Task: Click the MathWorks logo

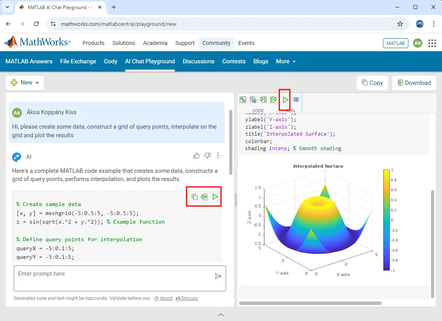Action: [37, 42]
